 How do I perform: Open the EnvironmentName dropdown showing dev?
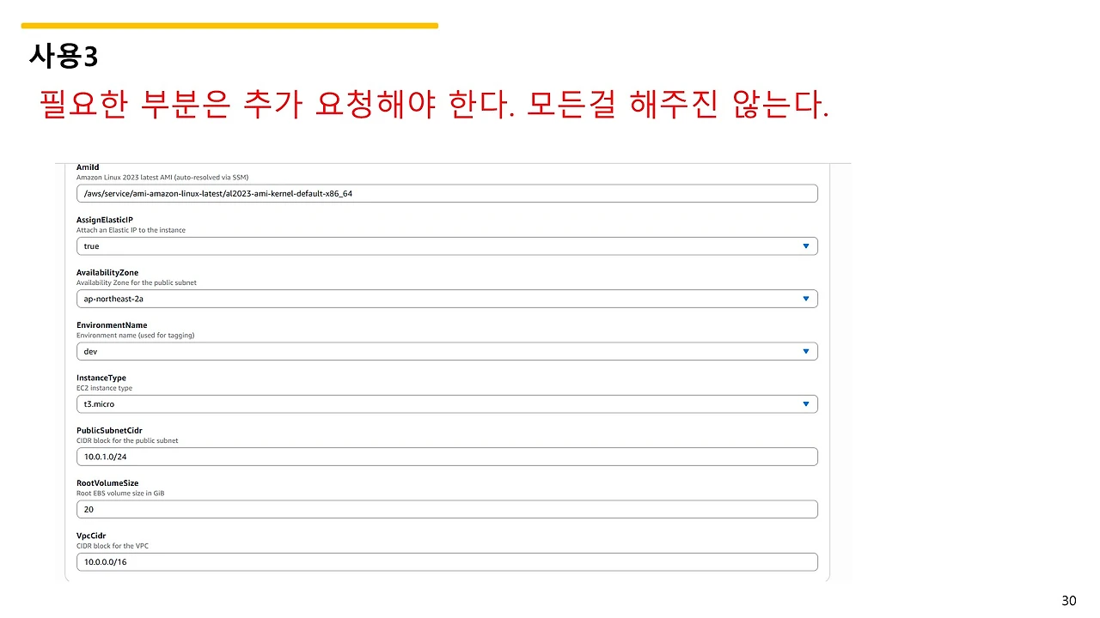tap(805, 351)
